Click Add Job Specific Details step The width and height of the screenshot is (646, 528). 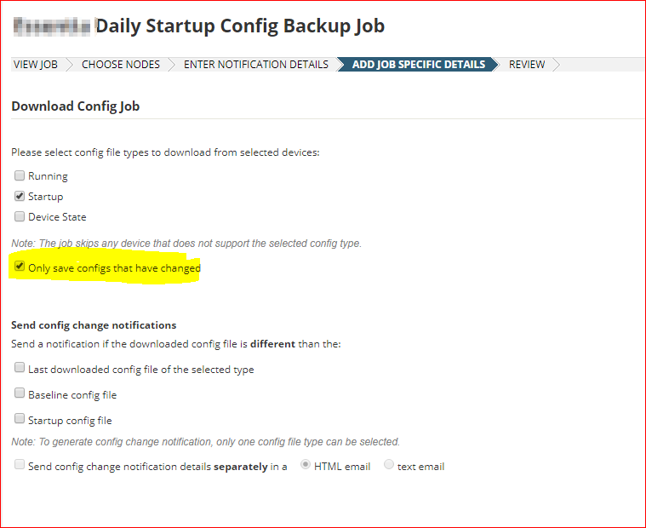pyautogui.click(x=419, y=65)
